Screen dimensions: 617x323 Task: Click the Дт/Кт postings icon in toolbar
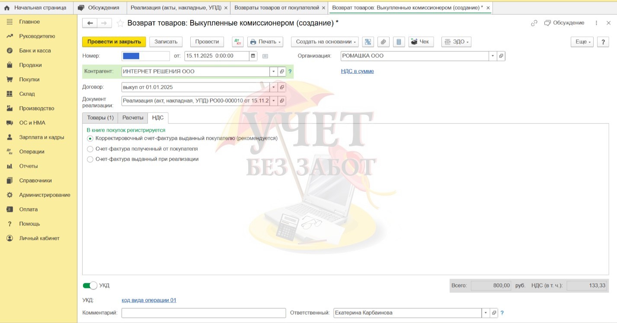(238, 42)
